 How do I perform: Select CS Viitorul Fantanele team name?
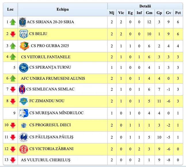(46, 57)
